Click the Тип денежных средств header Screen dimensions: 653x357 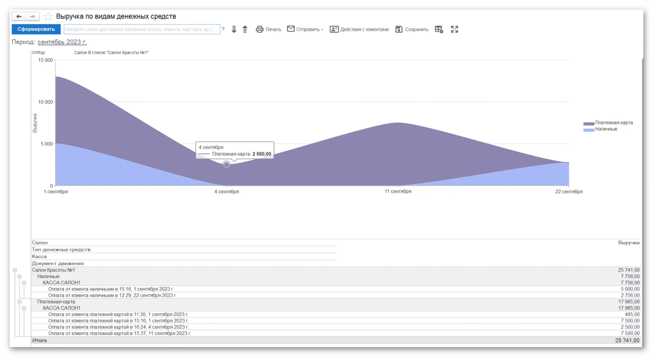pyautogui.click(x=61, y=249)
